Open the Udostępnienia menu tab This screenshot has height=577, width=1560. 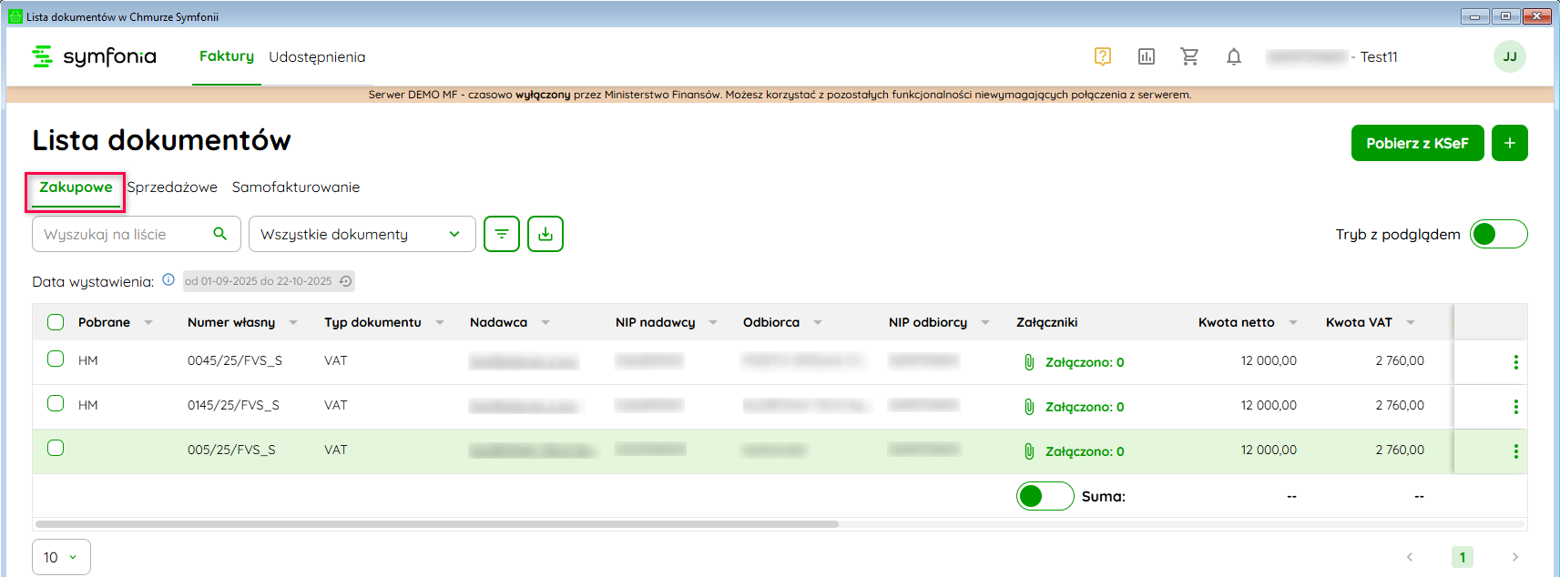(317, 56)
